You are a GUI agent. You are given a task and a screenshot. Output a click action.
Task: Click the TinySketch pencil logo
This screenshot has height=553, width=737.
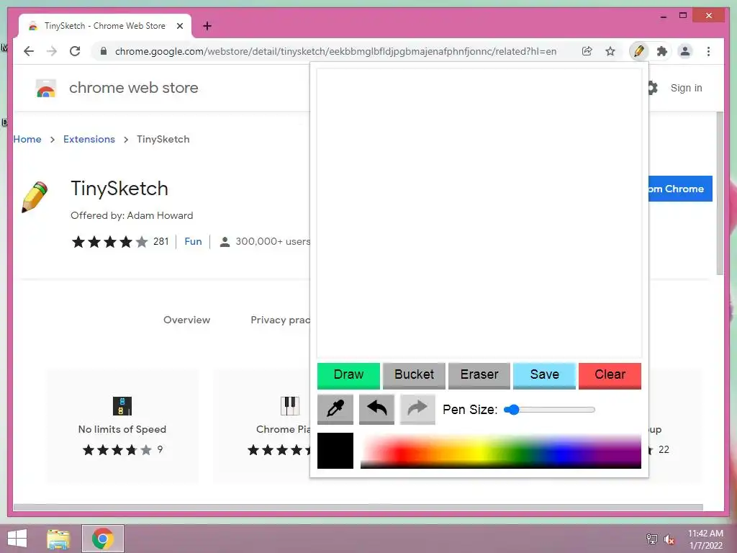pyautogui.click(x=35, y=197)
